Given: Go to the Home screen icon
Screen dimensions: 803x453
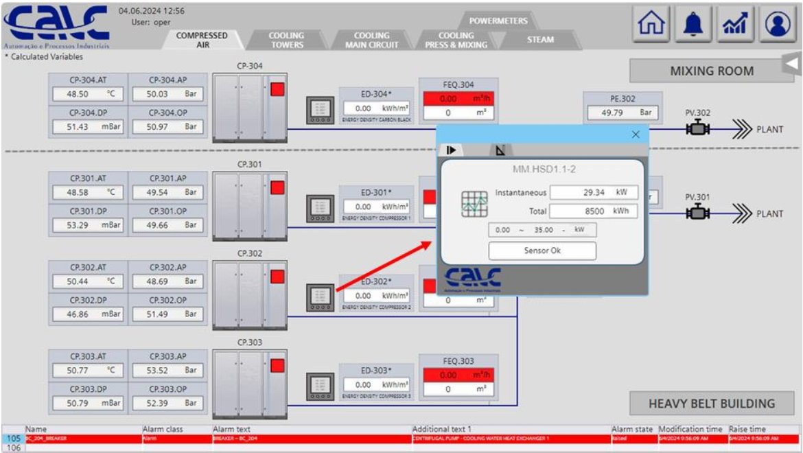Looking at the screenshot, I should pyautogui.click(x=651, y=25).
